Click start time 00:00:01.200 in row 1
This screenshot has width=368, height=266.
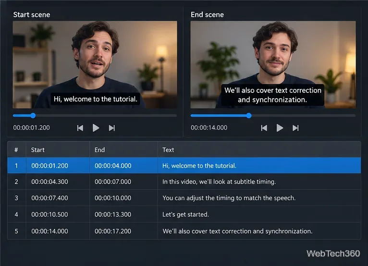point(50,165)
